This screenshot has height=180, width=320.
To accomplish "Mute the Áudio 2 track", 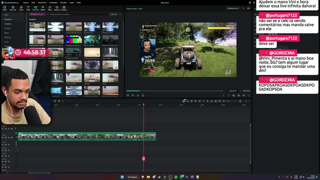I will click(6, 150).
